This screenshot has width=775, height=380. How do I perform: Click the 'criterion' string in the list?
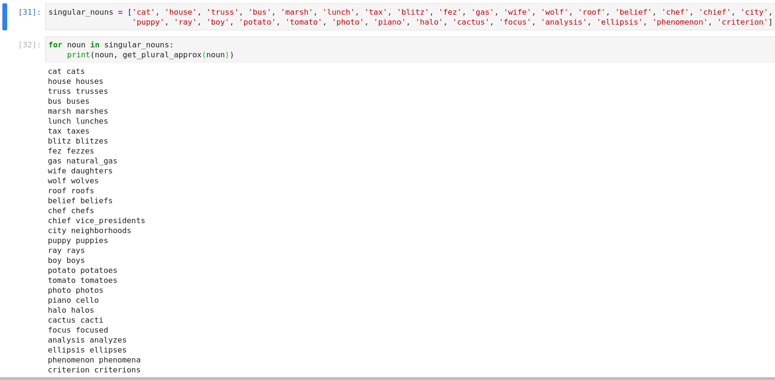click(x=743, y=22)
